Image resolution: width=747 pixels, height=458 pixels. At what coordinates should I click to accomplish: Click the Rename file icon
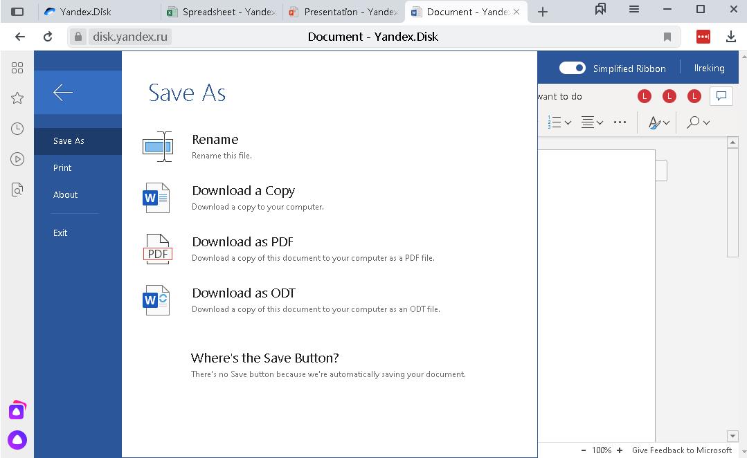point(158,147)
